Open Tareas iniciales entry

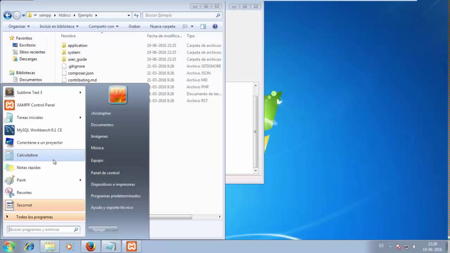[44, 117]
